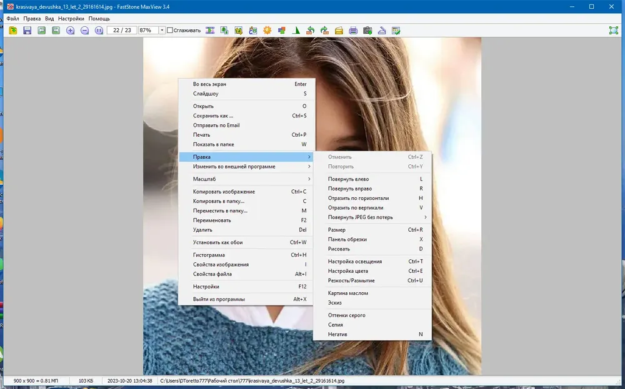This screenshot has width=625, height=389.
Task: Open the Вид menu in menu bar
Action: (x=49, y=19)
